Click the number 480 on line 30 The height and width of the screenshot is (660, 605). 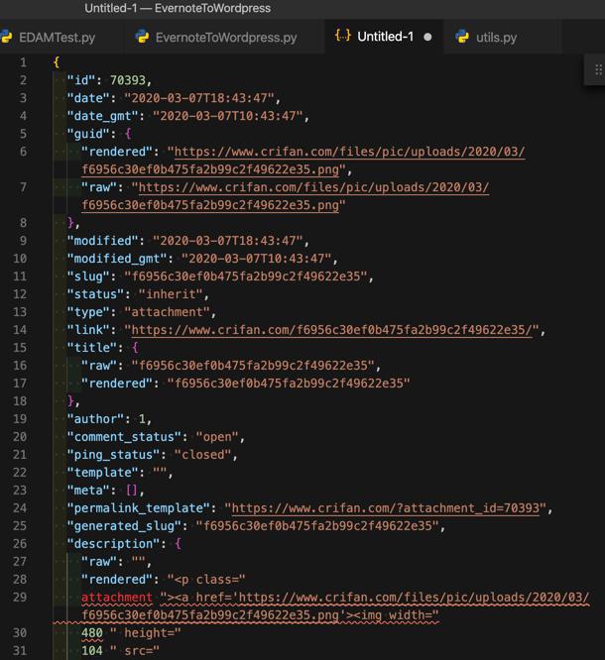(92, 633)
